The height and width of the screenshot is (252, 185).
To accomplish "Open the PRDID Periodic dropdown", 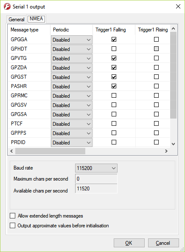I will click(x=72, y=142).
